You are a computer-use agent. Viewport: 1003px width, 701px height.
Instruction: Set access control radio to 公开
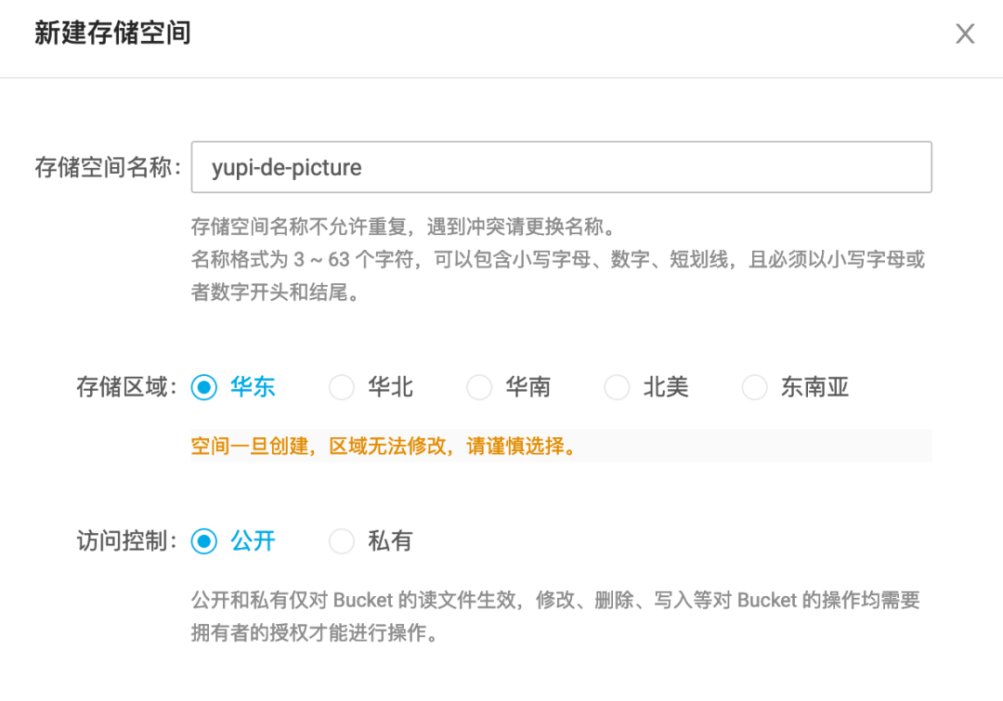point(203,541)
